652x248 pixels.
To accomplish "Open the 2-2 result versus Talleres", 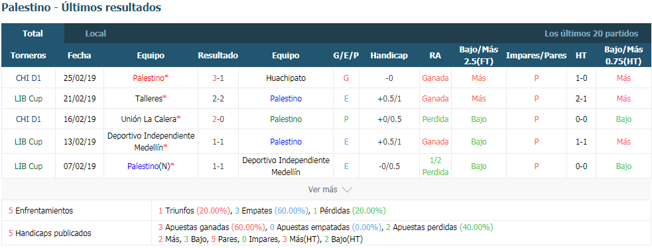I will (x=218, y=98).
